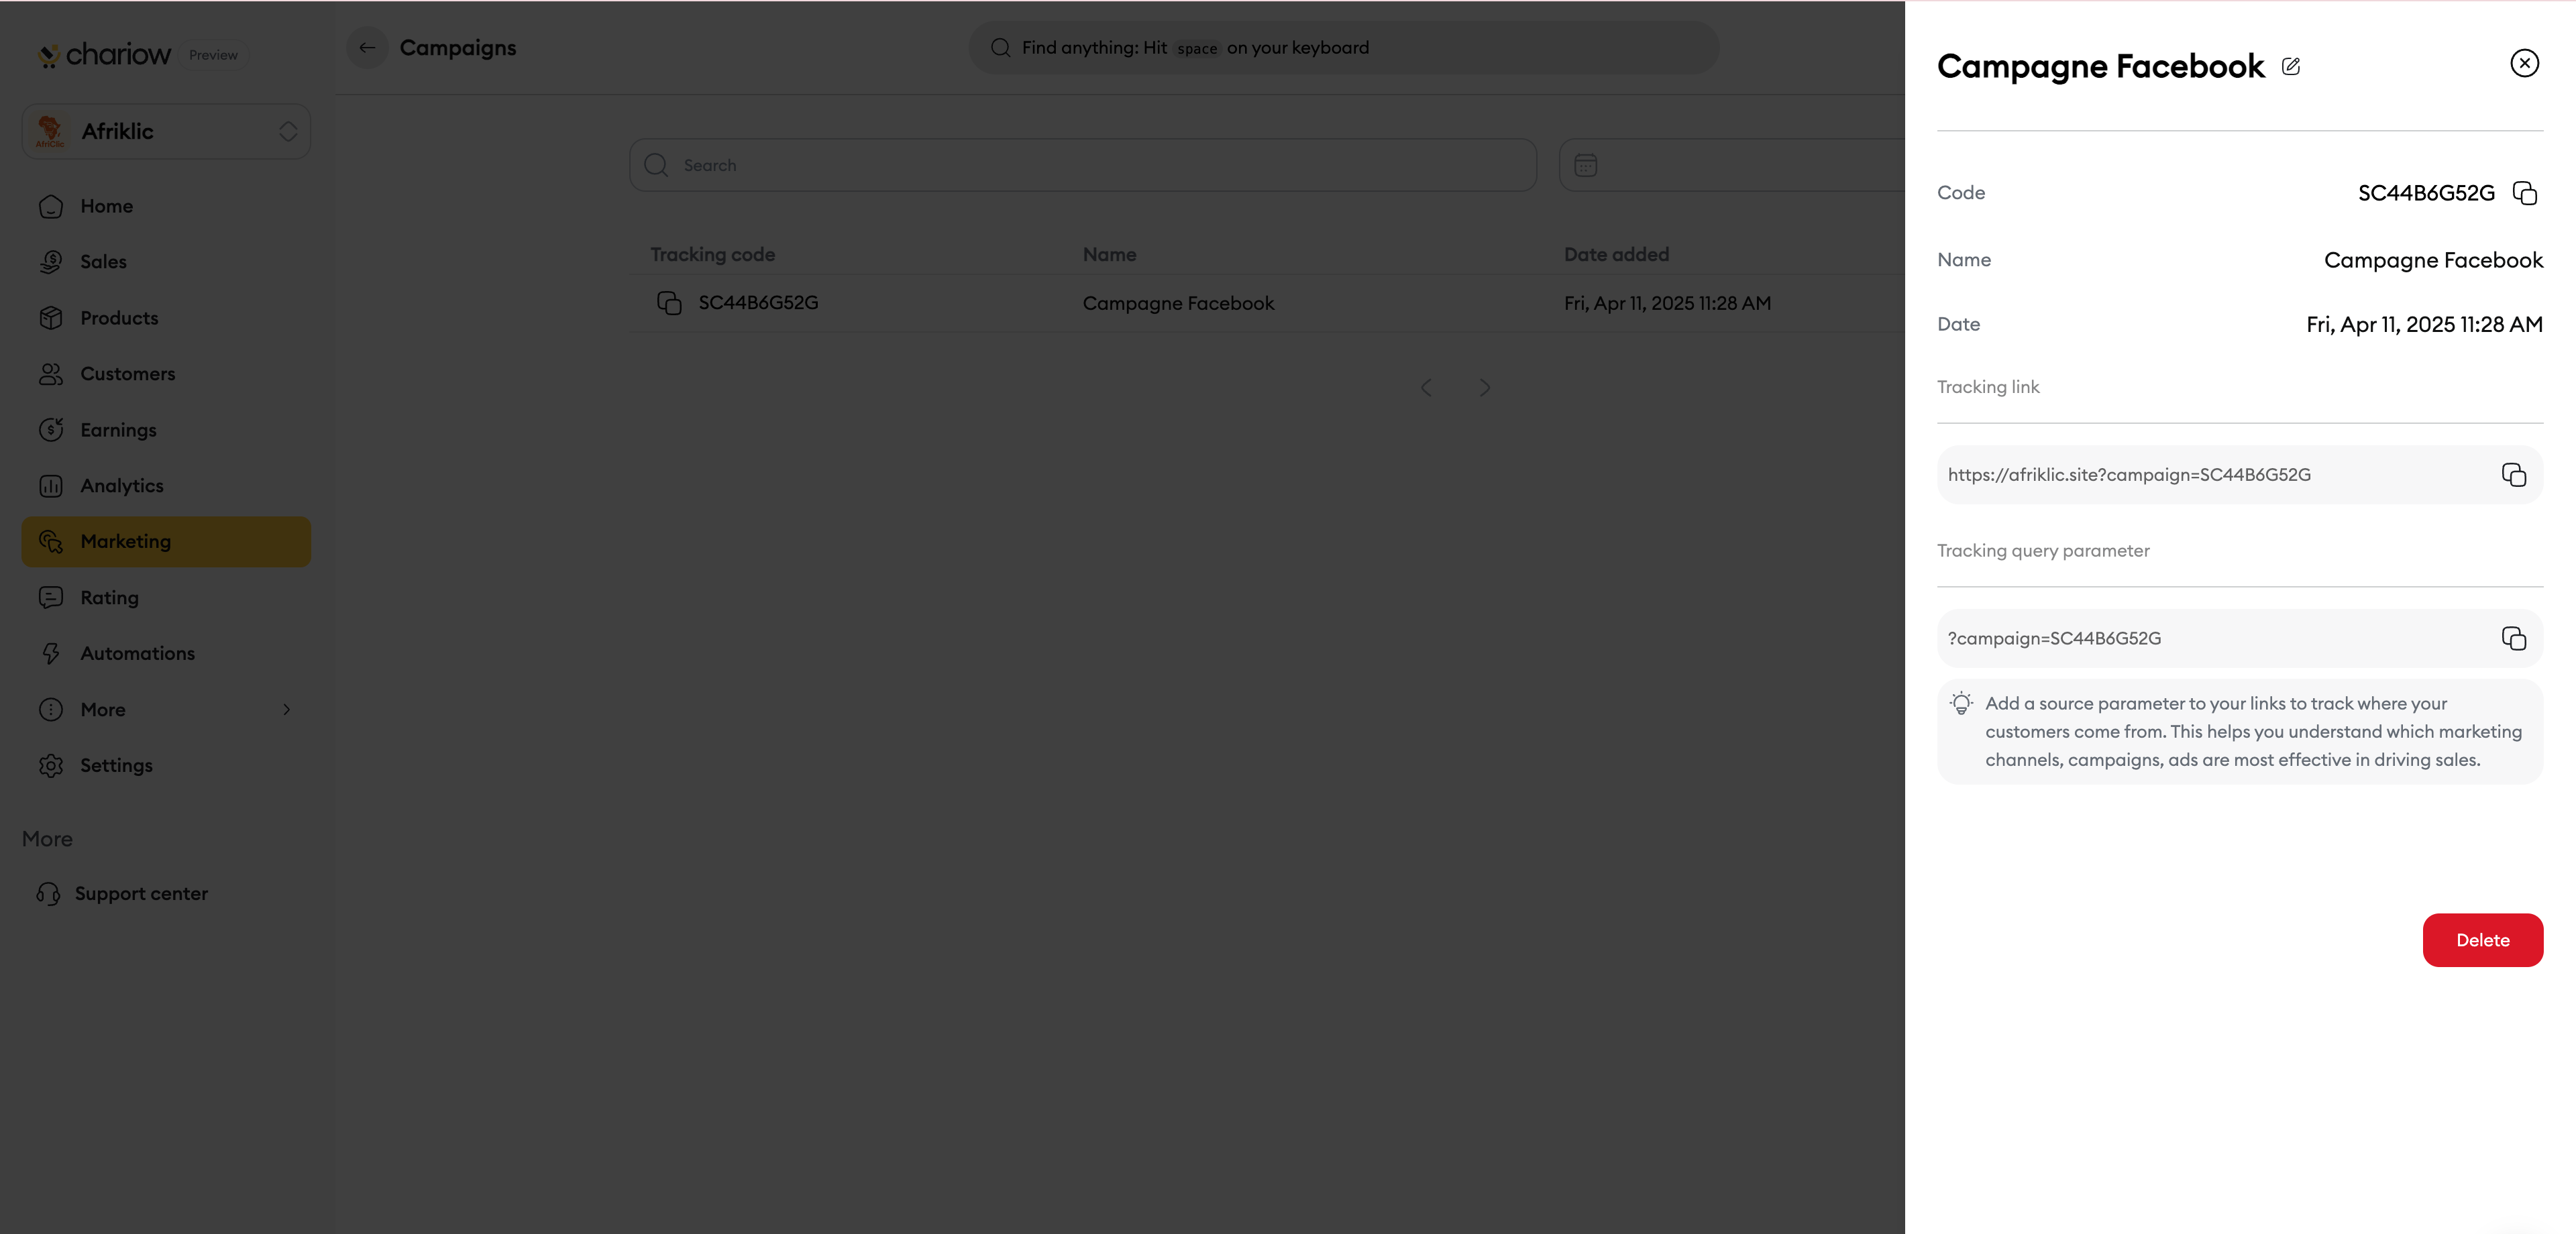Open the Sales sidebar item

click(166, 262)
